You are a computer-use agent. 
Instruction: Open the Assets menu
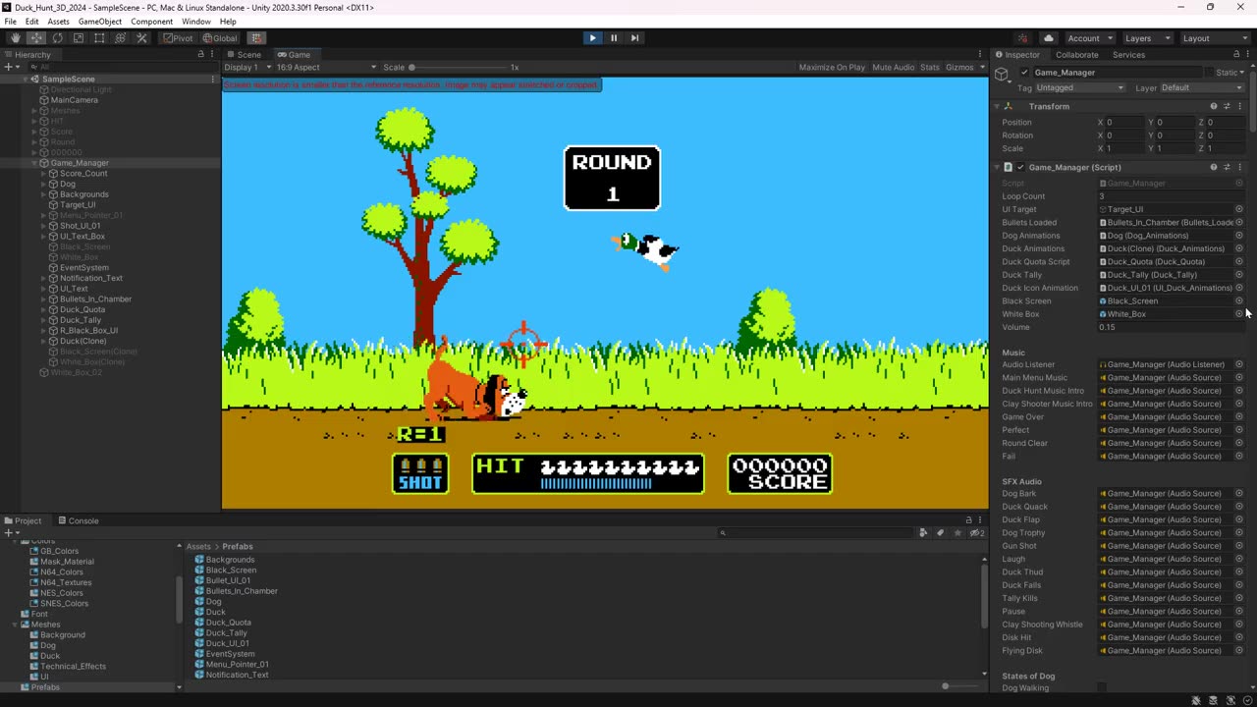tap(58, 22)
